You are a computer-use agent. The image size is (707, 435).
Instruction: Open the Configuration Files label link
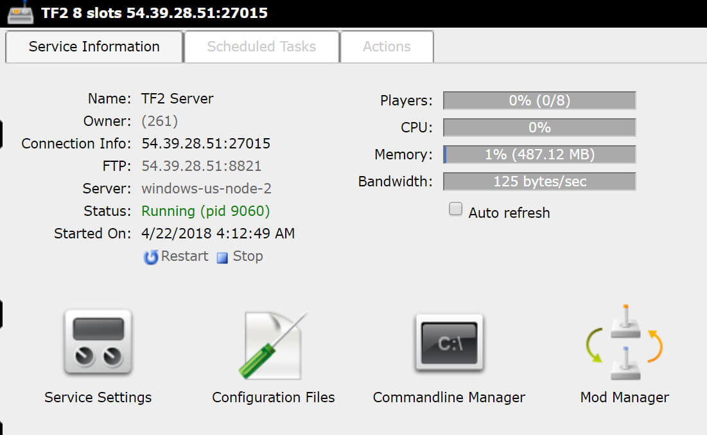pyautogui.click(x=274, y=397)
